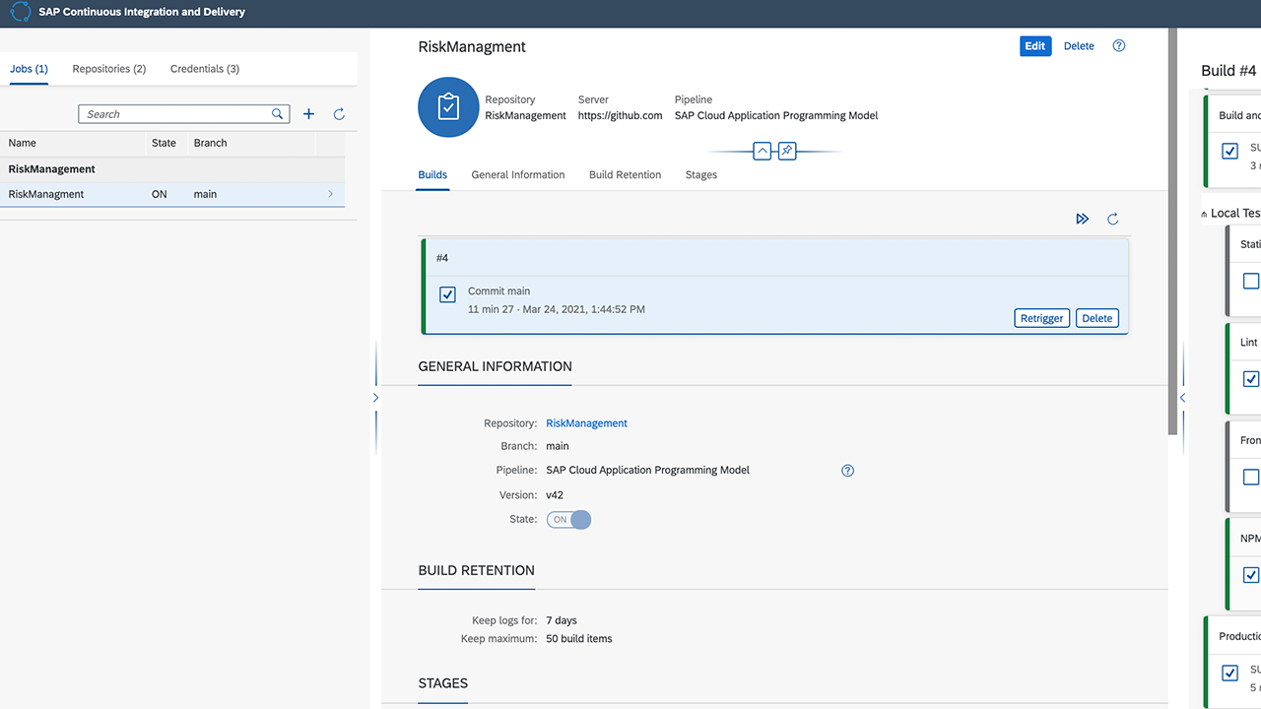1261x709 pixels.
Task: Click the retrigger-all fast-forward icon above builds
Action: (1083, 219)
